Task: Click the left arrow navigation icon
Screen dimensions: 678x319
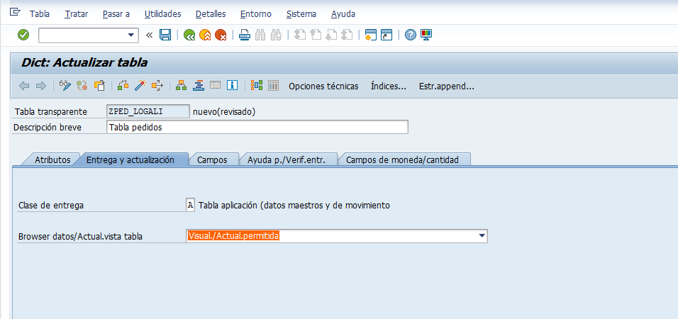Action: pyautogui.click(x=24, y=86)
